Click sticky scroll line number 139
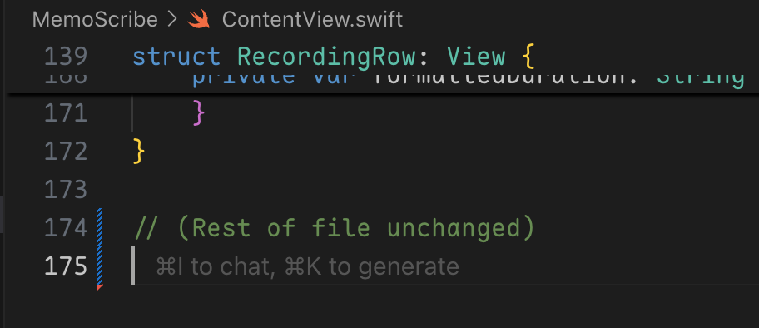Image resolution: width=759 pixels, height=328 pixels. pos(66,57)
